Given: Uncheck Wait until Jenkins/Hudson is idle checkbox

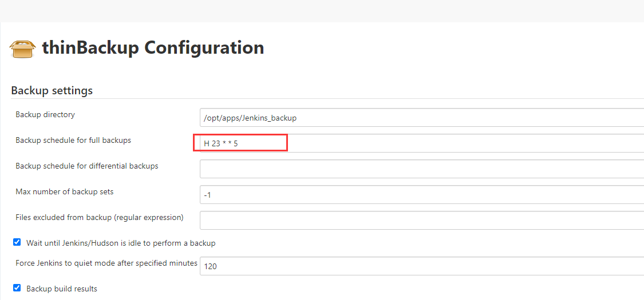Looking at the screenshot, I should pos(17,242).
